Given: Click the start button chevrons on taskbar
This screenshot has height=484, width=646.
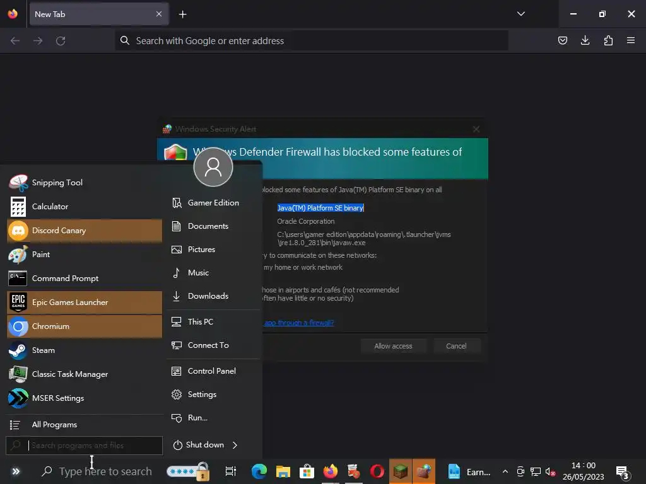Looking at the screenshot, I should 16,471.
